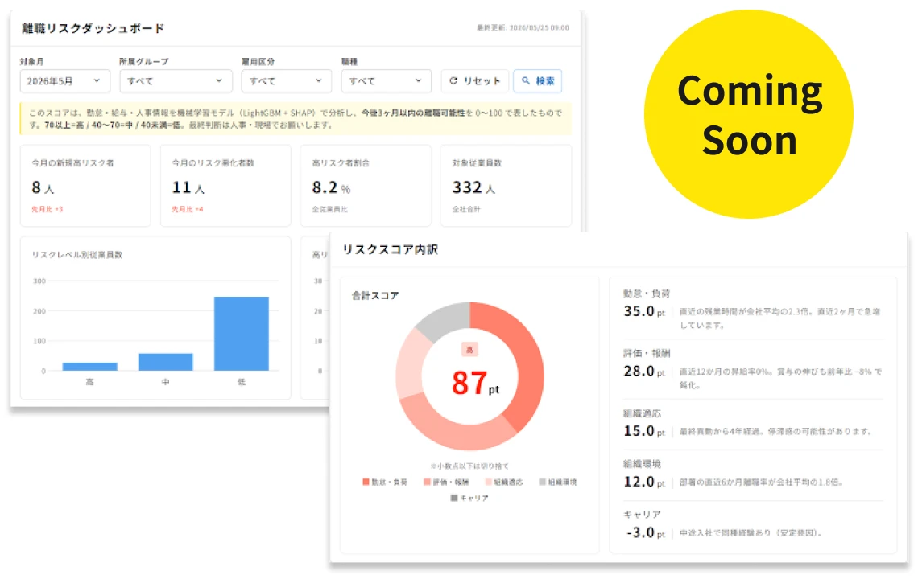Click 先月比 +3 under new high-risk count
Viewport: 918px width, 579px height.
pos(47,209)
